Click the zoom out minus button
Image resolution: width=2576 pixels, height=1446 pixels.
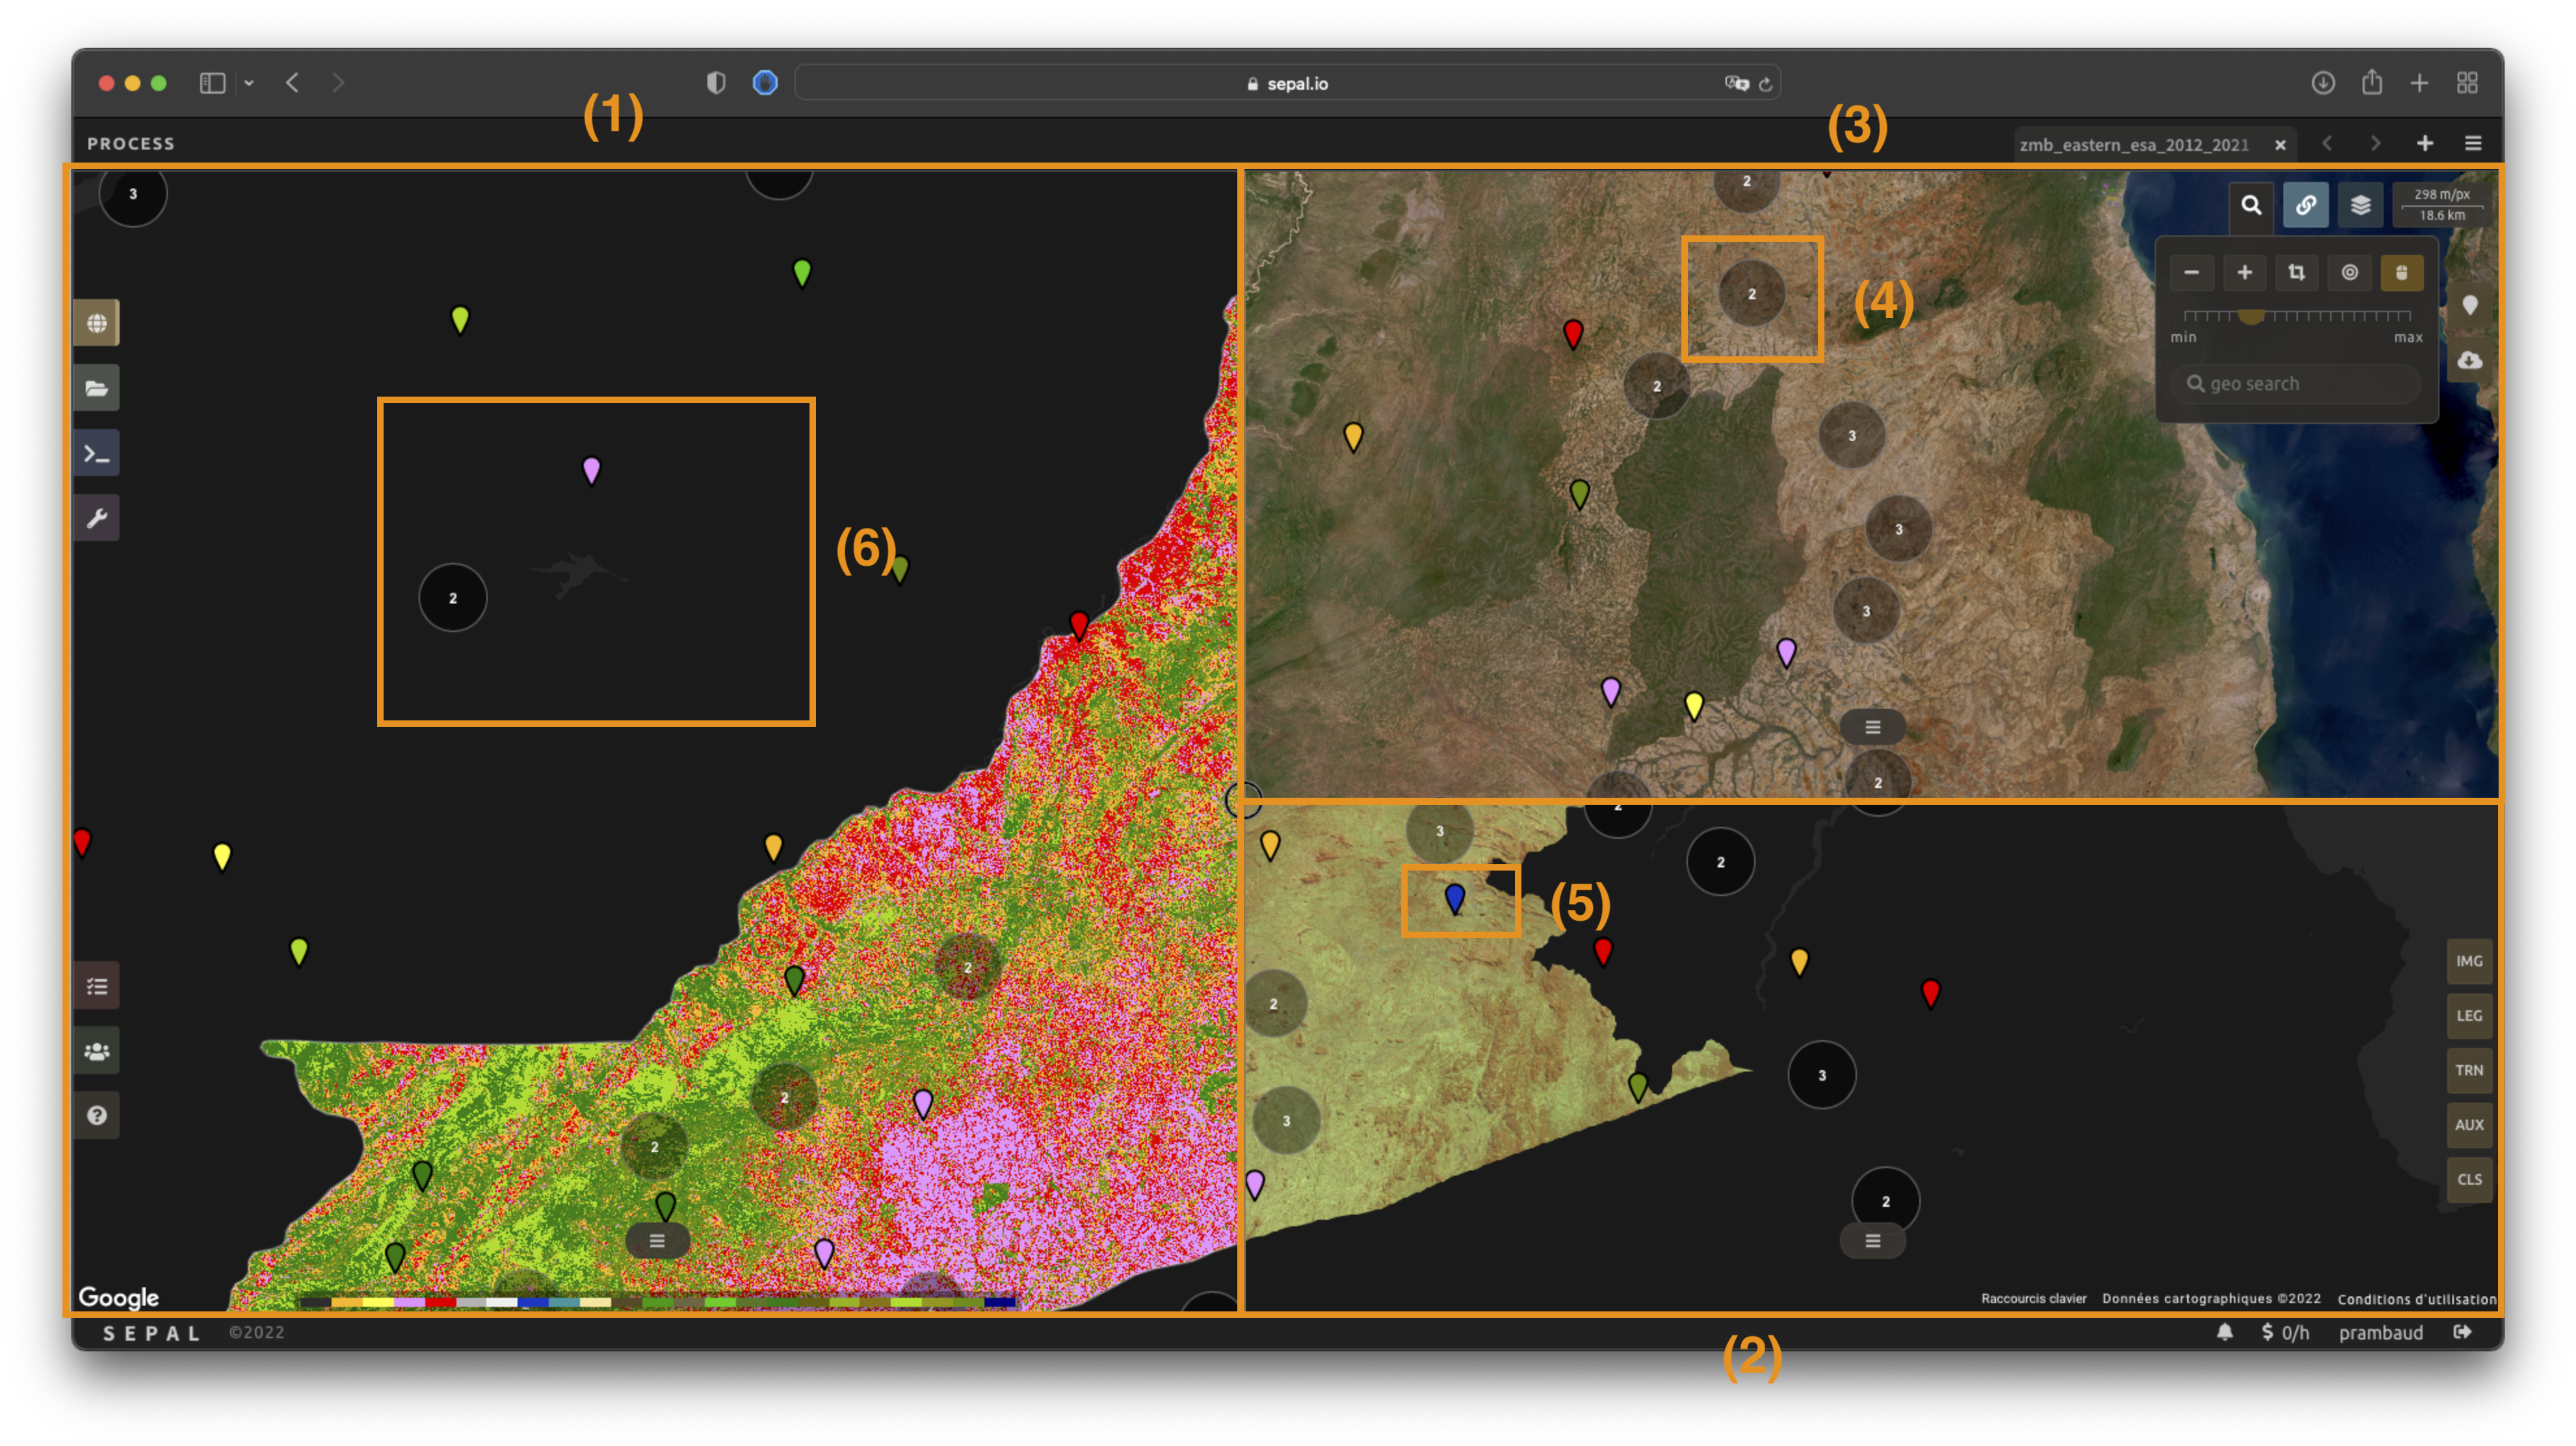tap(2191, 272)
